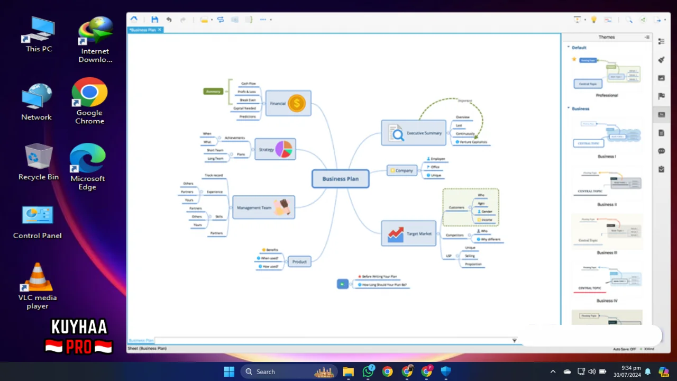
Task: Select the Target Market topic
Action: pyautogui.click(x=409, y=233)
